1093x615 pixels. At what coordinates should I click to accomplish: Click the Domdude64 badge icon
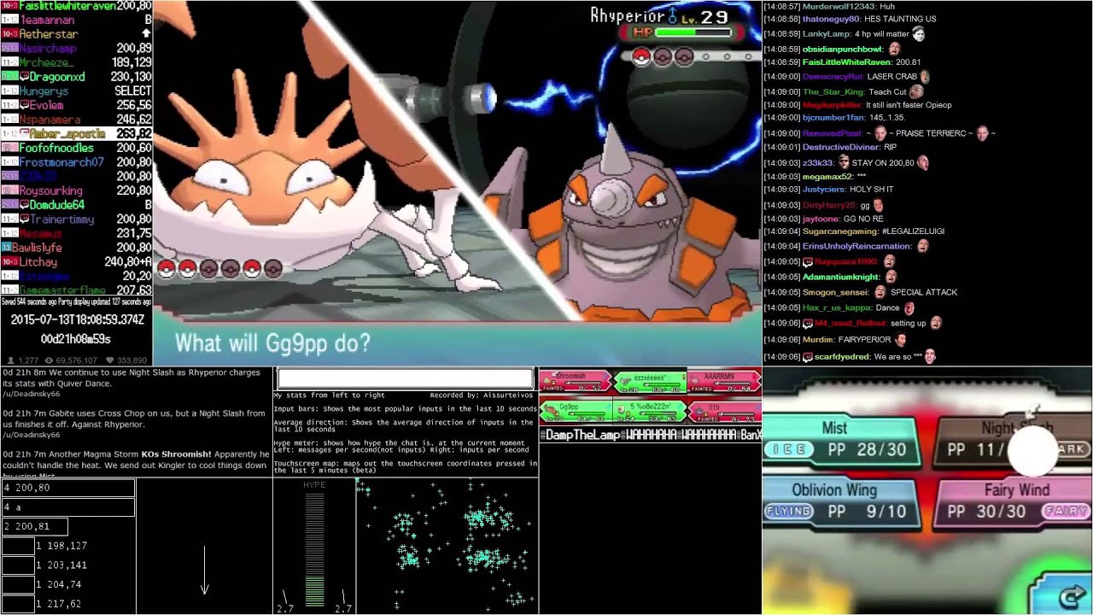25,205
